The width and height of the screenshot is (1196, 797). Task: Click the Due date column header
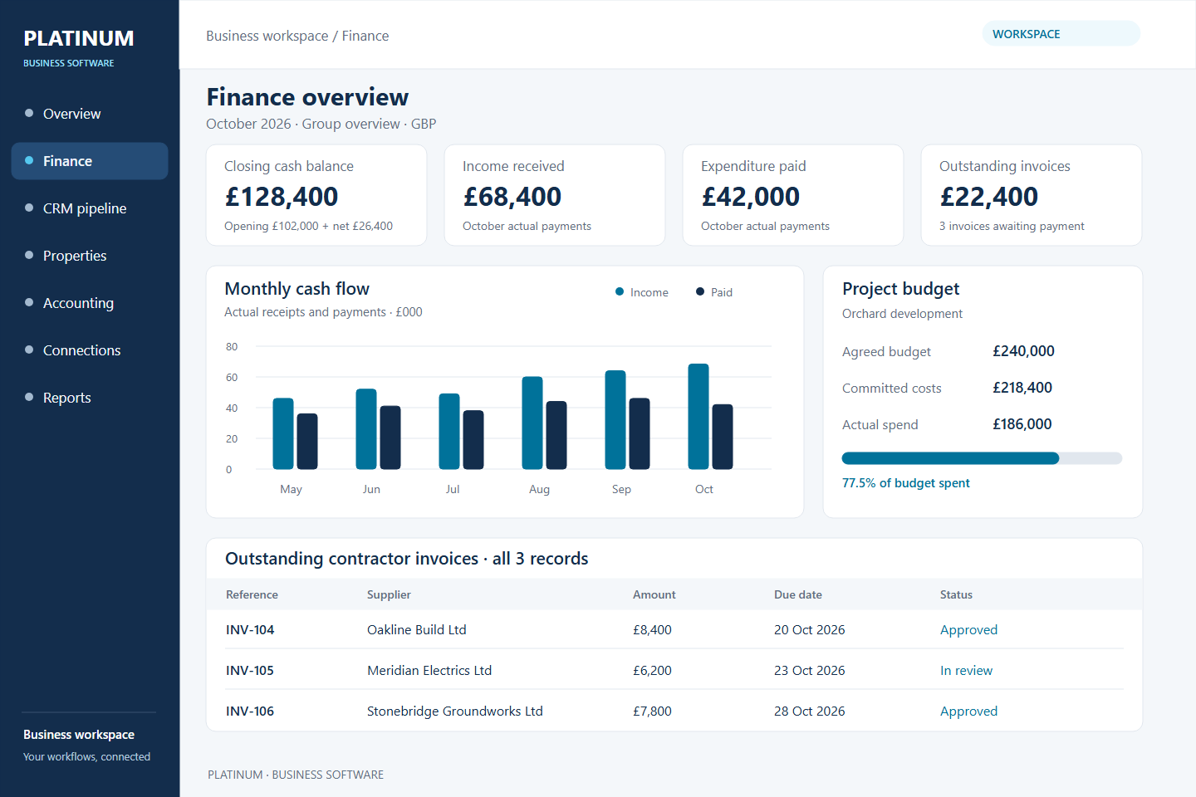click(798, 594)
